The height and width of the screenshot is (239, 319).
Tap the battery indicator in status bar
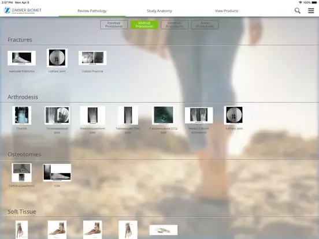[314, 2]
